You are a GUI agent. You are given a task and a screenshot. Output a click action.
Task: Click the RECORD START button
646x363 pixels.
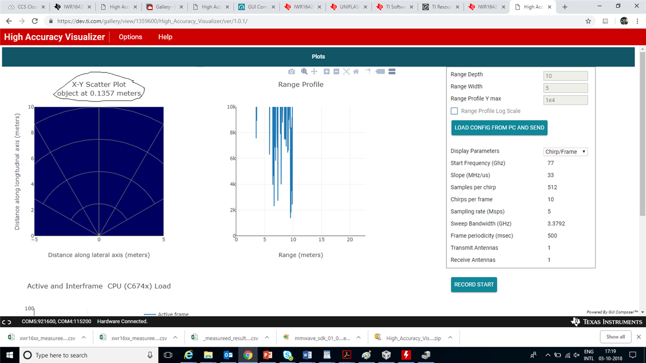click(x=474, y=285)
